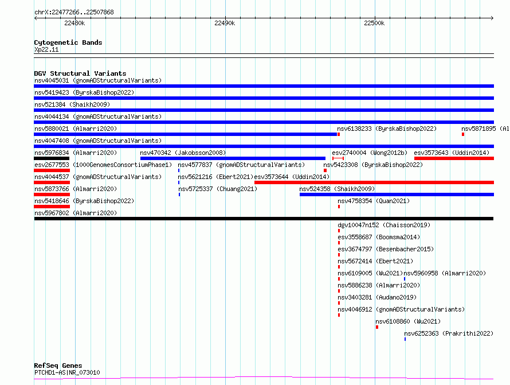510x385 pixels.
Task: Click the blue nsv470342 variant bar
Action: 233,158
